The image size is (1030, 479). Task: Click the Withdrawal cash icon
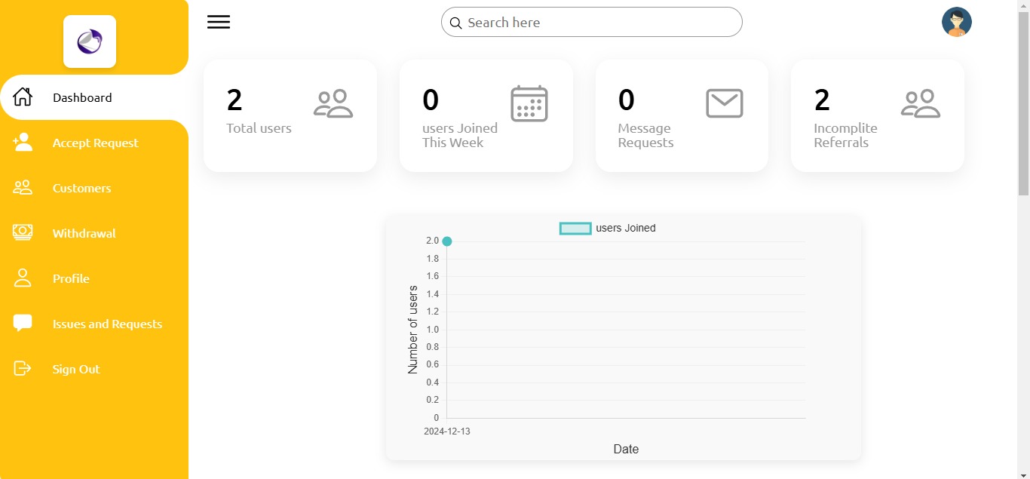tap(23, 232)
